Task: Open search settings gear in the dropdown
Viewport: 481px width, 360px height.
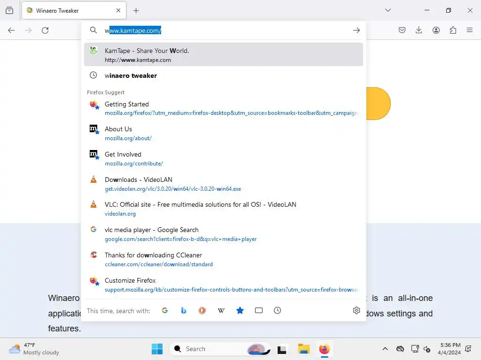Action: pyautogui.click(x=356, y=310)
